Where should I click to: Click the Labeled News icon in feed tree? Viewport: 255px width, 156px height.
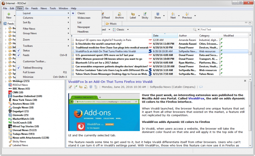pyautogui.click(x=10, y=145)
